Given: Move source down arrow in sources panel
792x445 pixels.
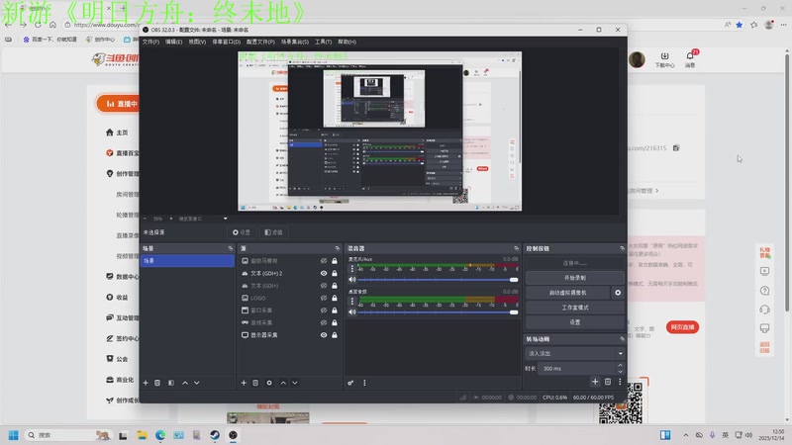Looking at the screenshot, I should coord(295,383).
